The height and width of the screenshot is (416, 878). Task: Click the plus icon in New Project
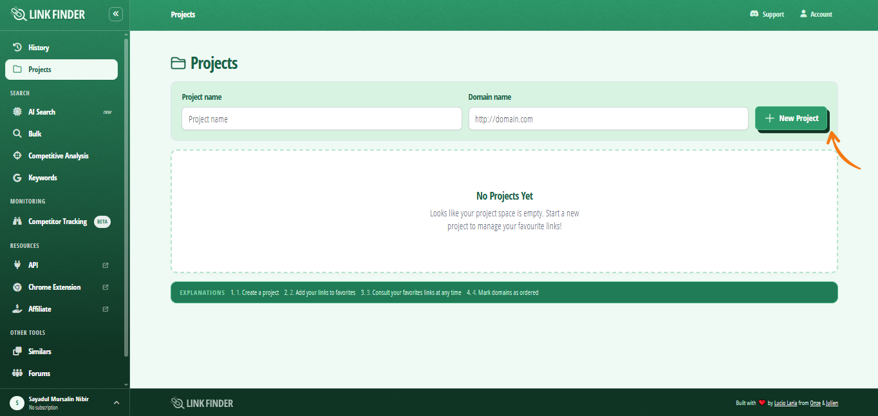coord(769,118)
